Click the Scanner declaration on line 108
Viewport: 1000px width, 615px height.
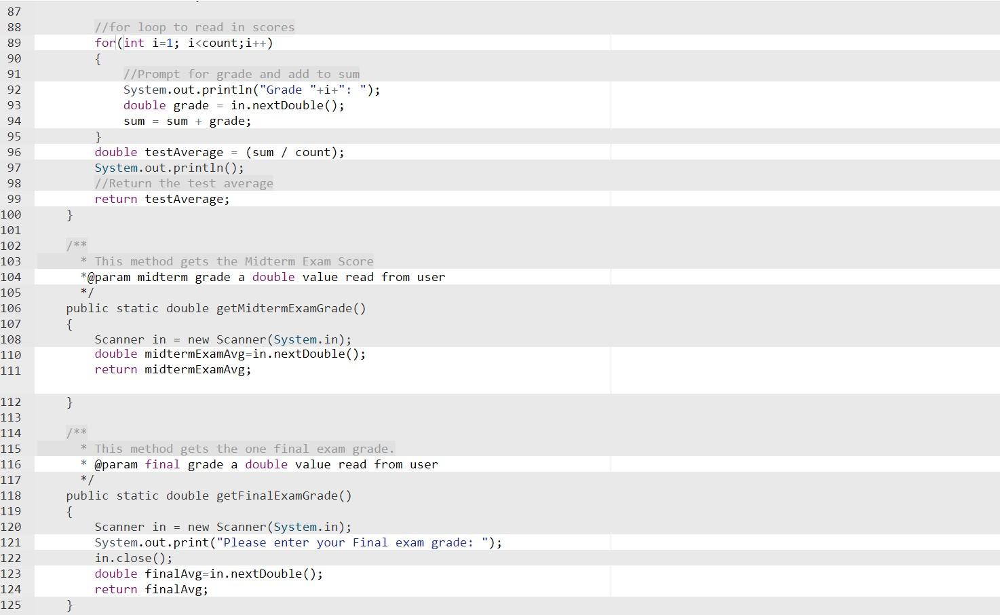point(223,339)
